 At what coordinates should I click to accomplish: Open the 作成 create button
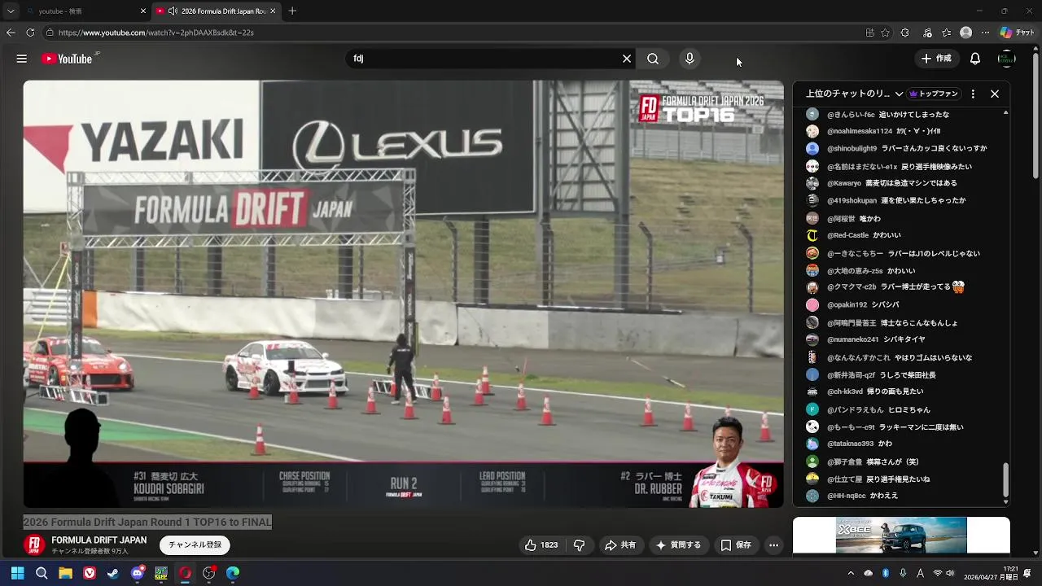(x=936, y=59)
